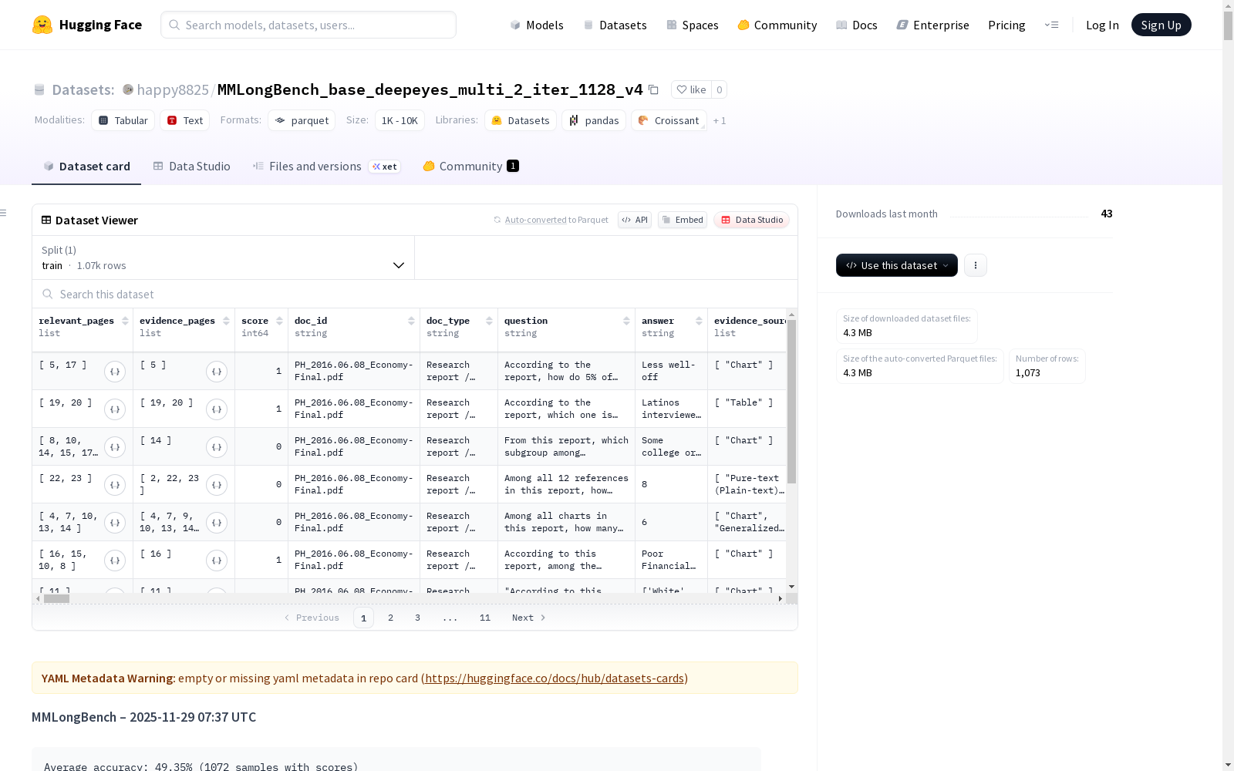This screenshot has height=771, width=1234.
Task: Go to Datasets in the top navigation
Action: [x=615, y=25]
